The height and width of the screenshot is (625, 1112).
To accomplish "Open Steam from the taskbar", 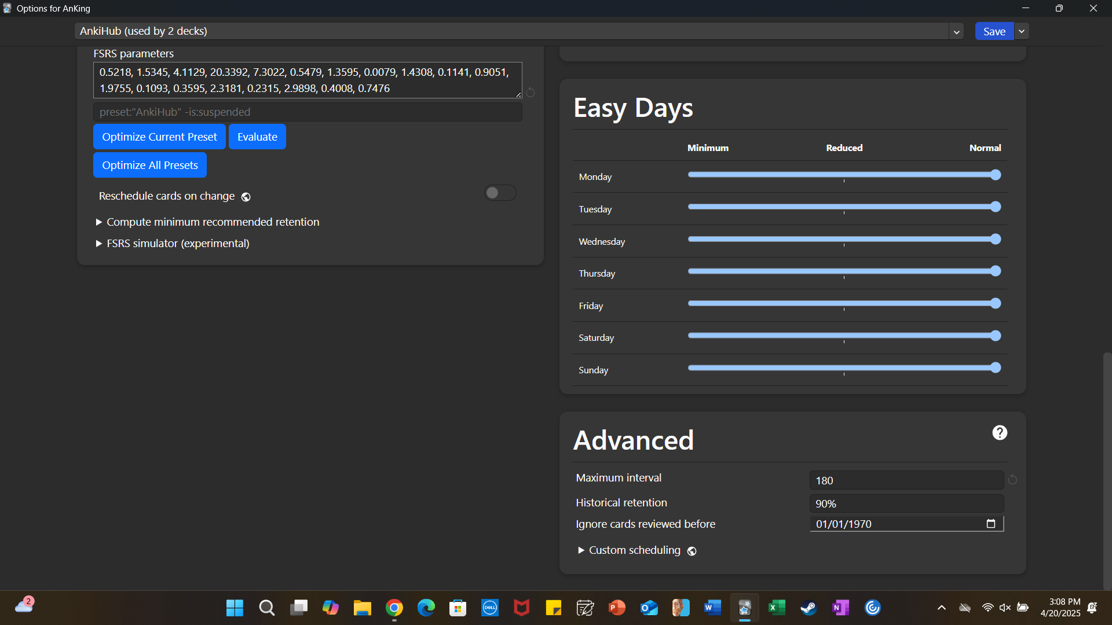I will (x=809, y=608).
